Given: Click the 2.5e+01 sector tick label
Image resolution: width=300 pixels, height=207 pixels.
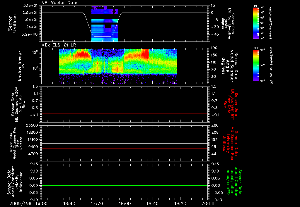Looking at the screenshot, I should tap(30, 13).
